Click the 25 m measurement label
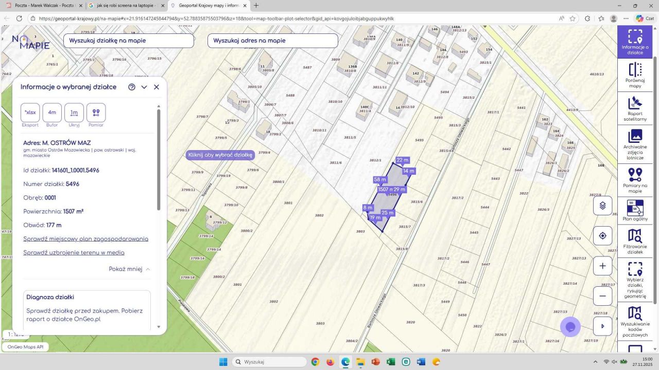 click(387, 213)
